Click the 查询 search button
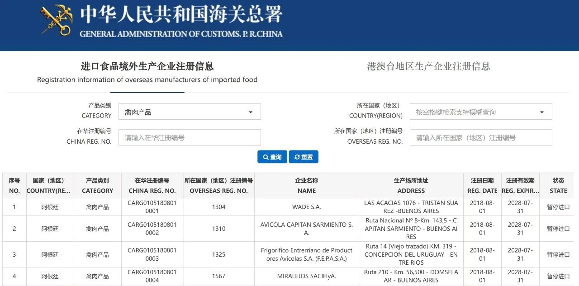Screen dimensions: 579x286 [272, 157]
